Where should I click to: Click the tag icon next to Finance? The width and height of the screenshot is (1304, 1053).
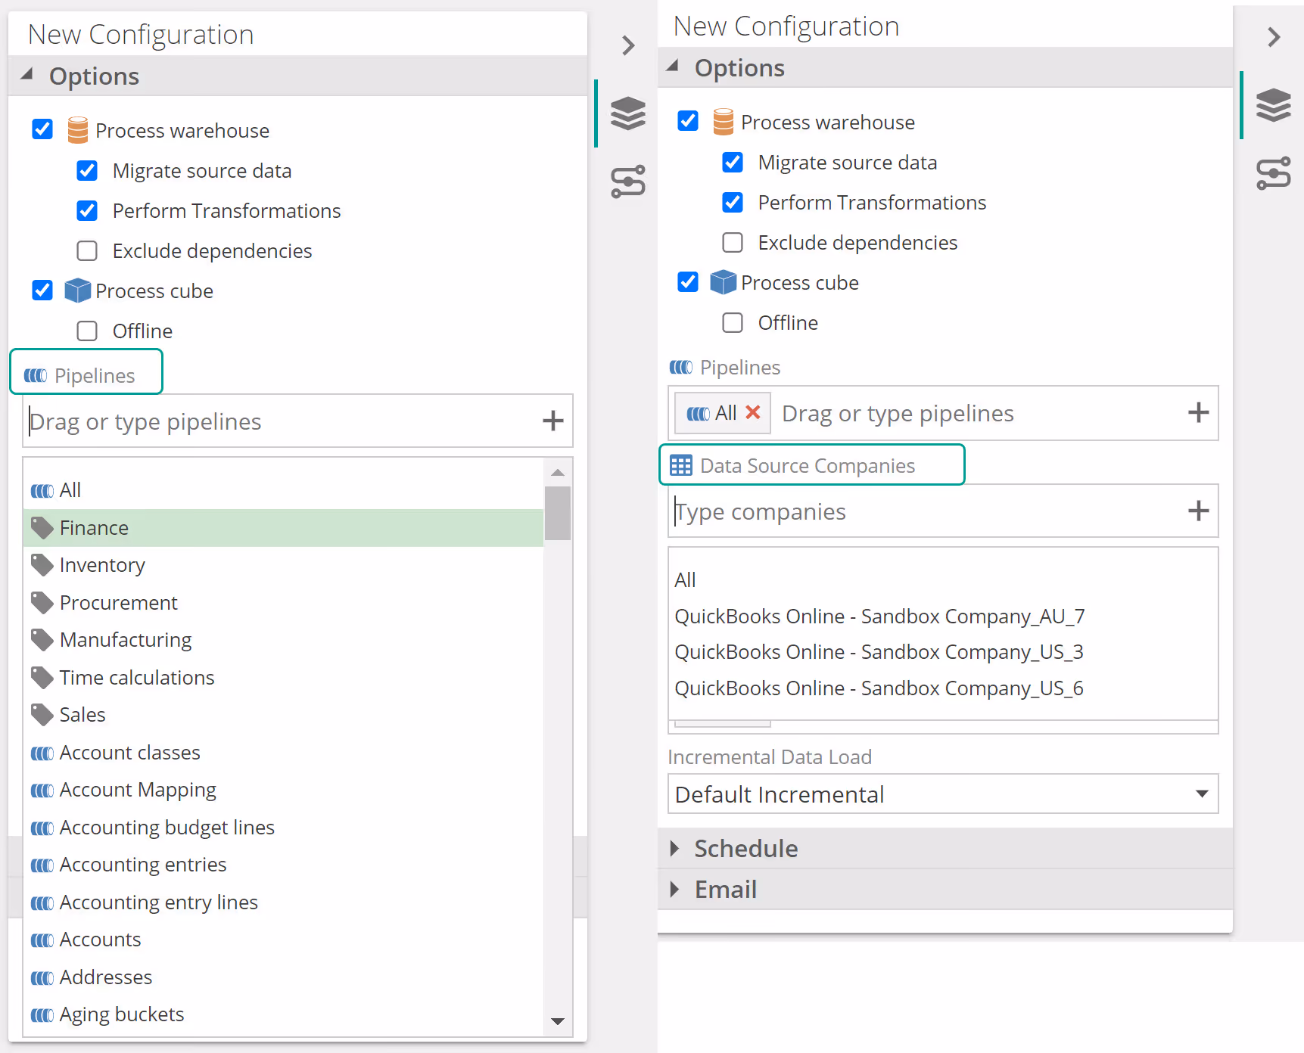tap(42, 527)
